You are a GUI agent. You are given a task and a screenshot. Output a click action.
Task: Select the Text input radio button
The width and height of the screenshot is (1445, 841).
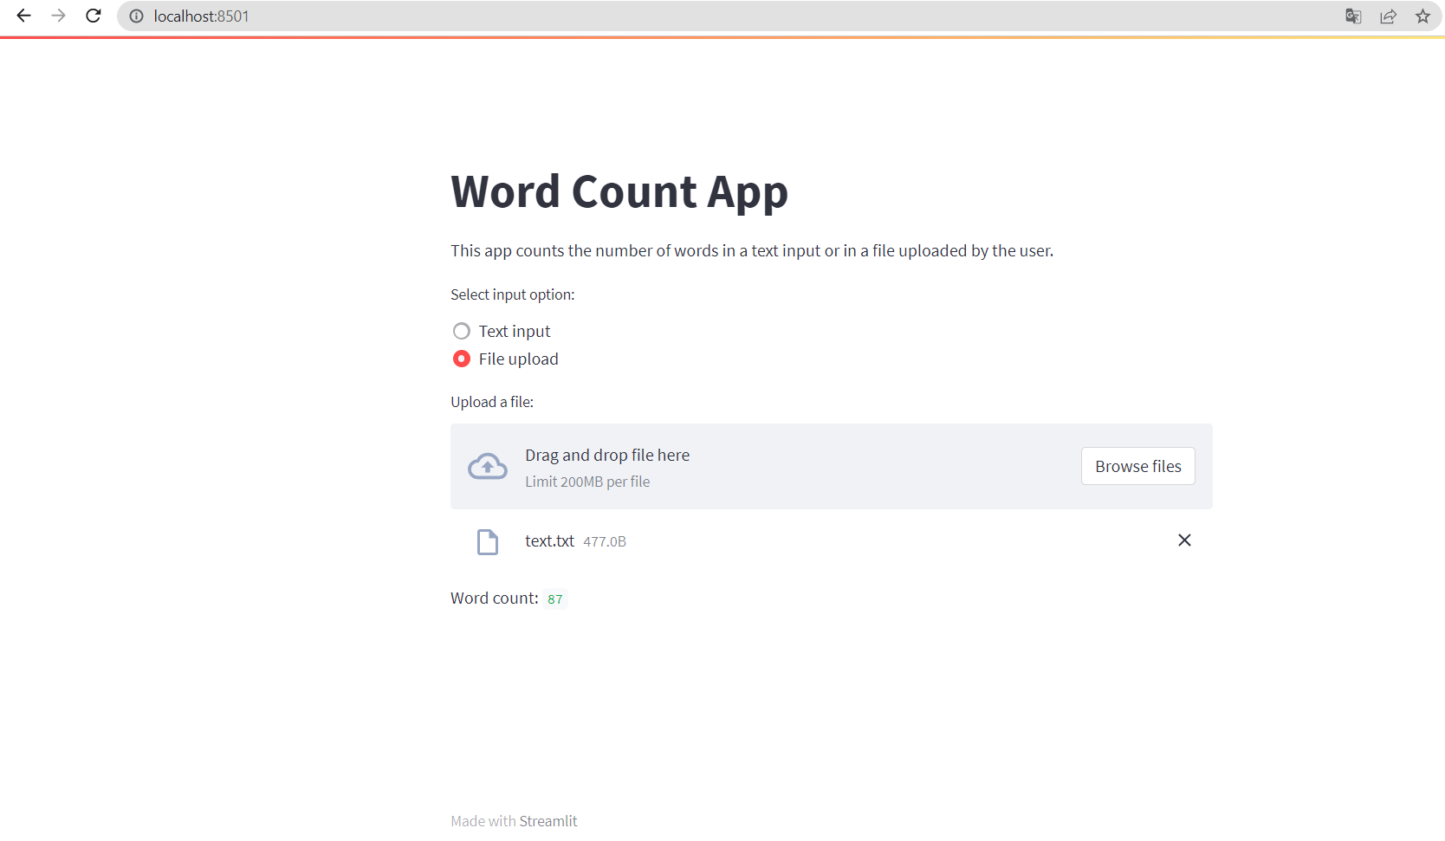462,331
